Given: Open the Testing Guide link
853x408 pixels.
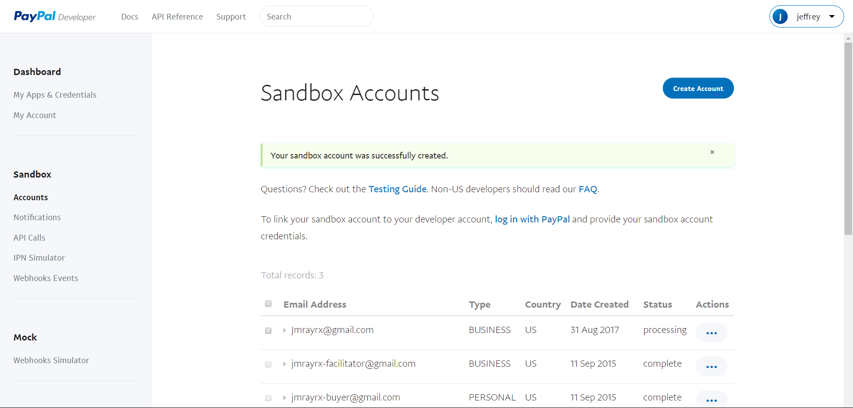Looking at the screenshot, I should [x=397, y=189].
